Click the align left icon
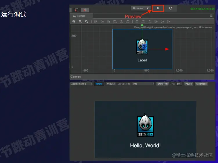 click(x=115, y=22)
